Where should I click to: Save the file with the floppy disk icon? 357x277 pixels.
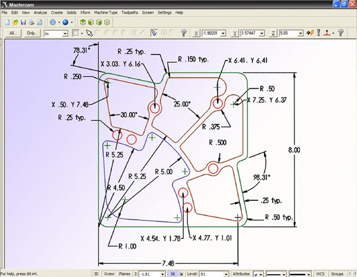click(23, 23)
